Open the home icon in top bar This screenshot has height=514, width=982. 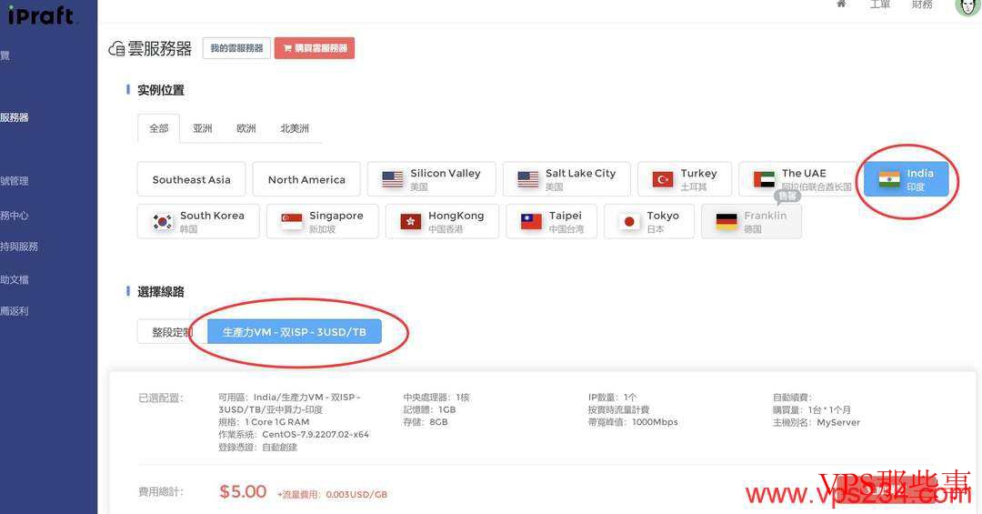(x=841, y=4)
